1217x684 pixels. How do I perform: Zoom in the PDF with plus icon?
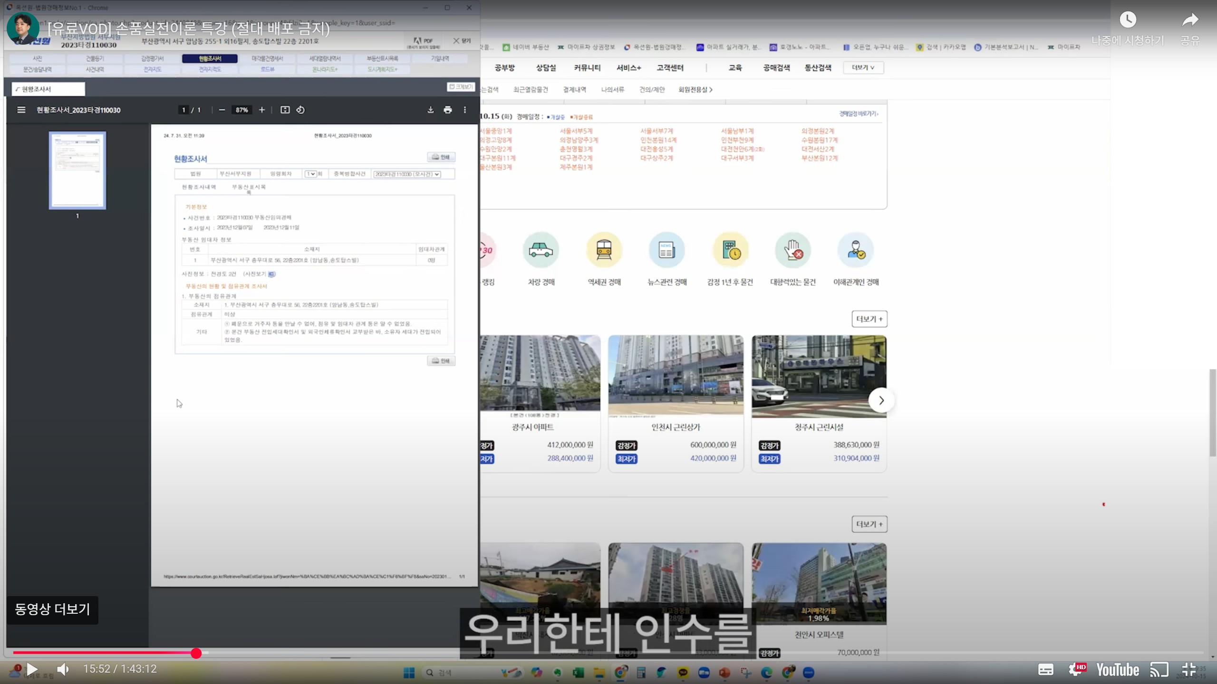pyautogui.click(x=261, y=110)
